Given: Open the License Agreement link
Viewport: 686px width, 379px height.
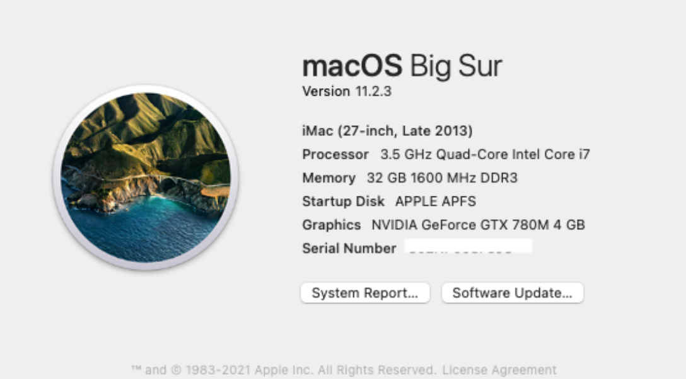Looking at the screenshot, I should 499,370.
